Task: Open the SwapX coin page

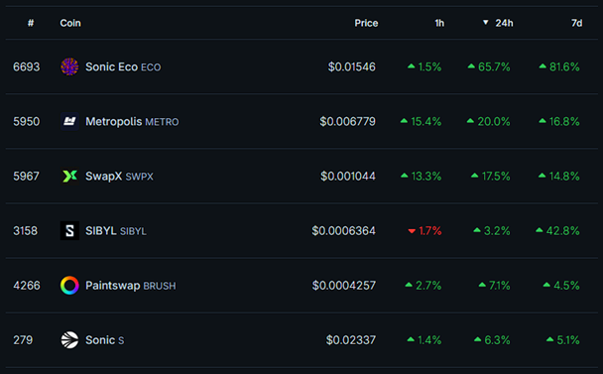Action: pyautogui.click(x=104, y=177)
